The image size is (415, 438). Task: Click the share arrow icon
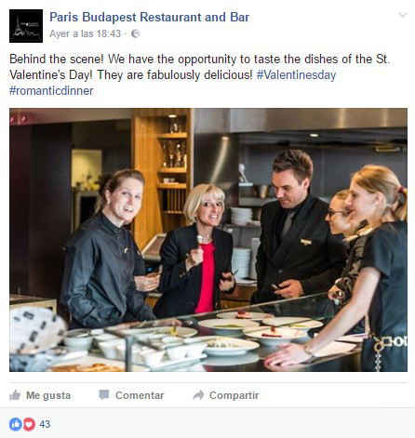[x=198, y=395]
